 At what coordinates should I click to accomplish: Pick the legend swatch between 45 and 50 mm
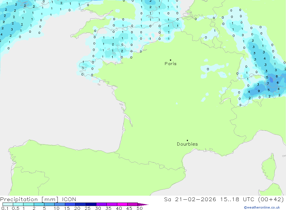133,204
